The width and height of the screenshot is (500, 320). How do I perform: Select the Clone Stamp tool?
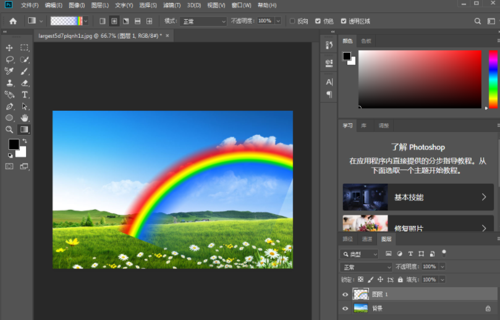(9, 83)
